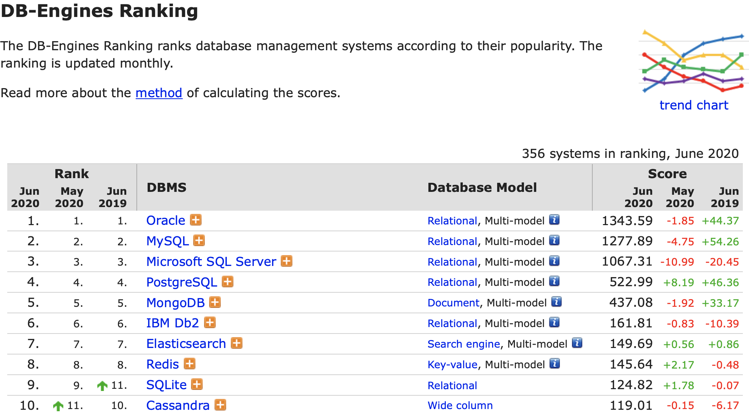Open the Microsoft SQL Server link

pos(211,262)
